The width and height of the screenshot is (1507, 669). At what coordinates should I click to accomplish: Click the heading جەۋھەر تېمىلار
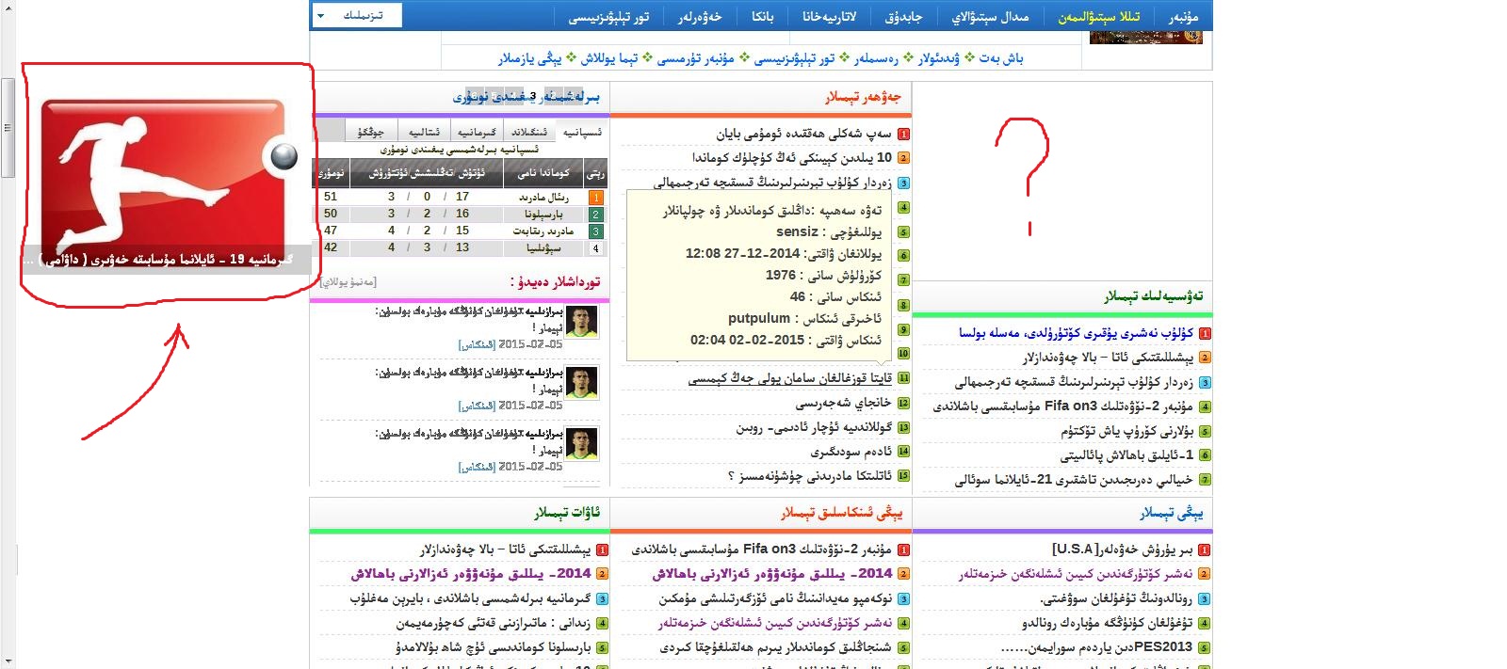tap(864, 97)
